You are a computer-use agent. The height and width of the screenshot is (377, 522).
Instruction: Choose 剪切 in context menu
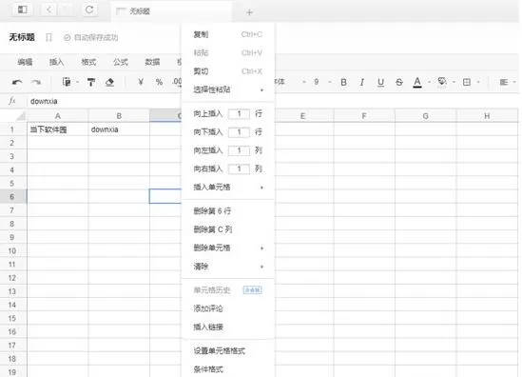coord(228,71)
